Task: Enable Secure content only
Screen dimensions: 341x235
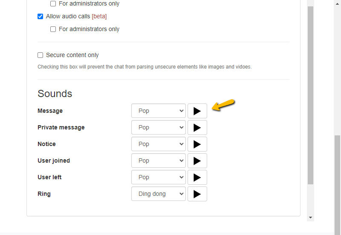Action: click(40, 55)
